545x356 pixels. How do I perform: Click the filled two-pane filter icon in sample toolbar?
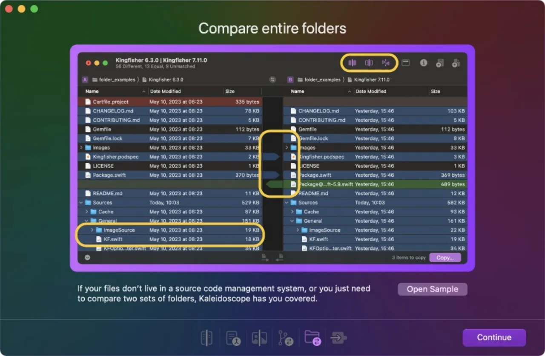pyautogui.click(x=352, y=63)
